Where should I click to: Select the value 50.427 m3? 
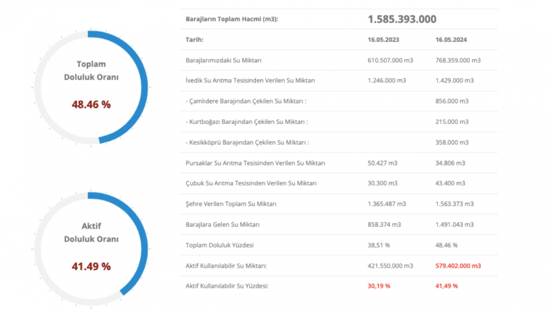point(383,163)
